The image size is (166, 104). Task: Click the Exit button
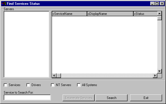146,98
